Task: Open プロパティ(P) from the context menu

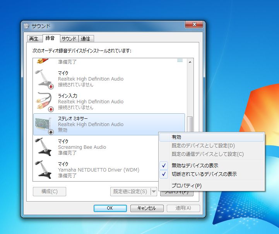Action: tap(211, 185)
